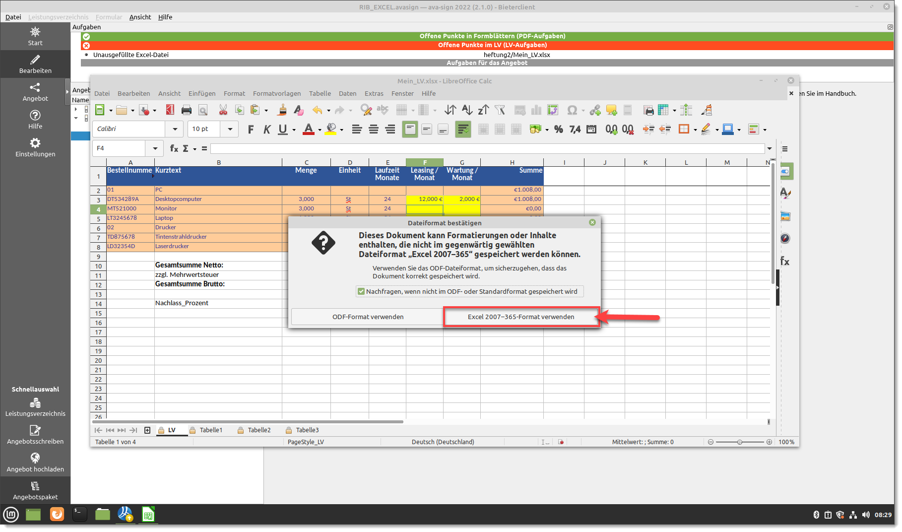Toggle Align Top button
The width and height of the screenshot is (902, 532).
click(x=410, y=129)
